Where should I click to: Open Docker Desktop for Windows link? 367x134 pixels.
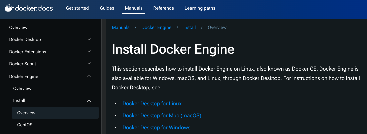156,128
